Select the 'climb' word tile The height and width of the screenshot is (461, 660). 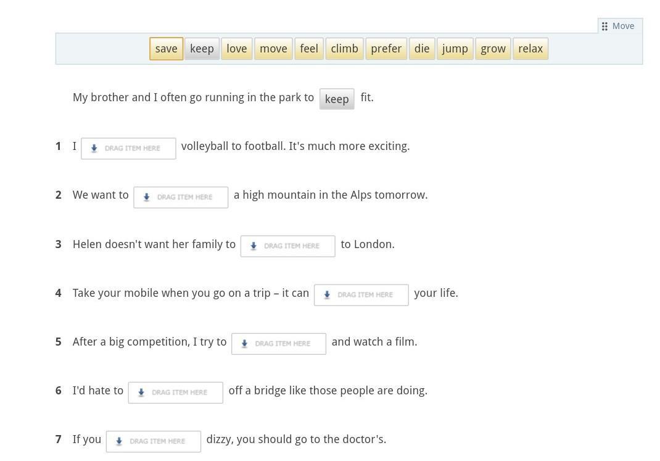coord(344,49)
